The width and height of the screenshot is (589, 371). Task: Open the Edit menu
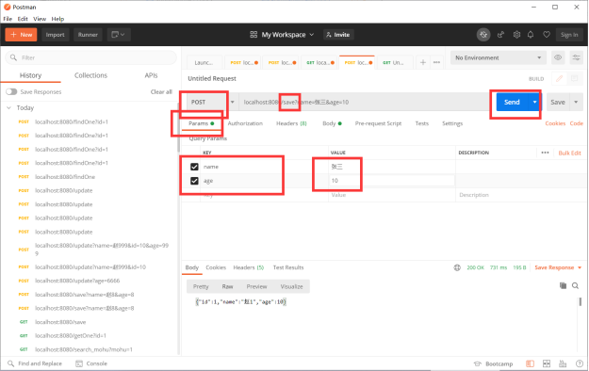[23, 19]
